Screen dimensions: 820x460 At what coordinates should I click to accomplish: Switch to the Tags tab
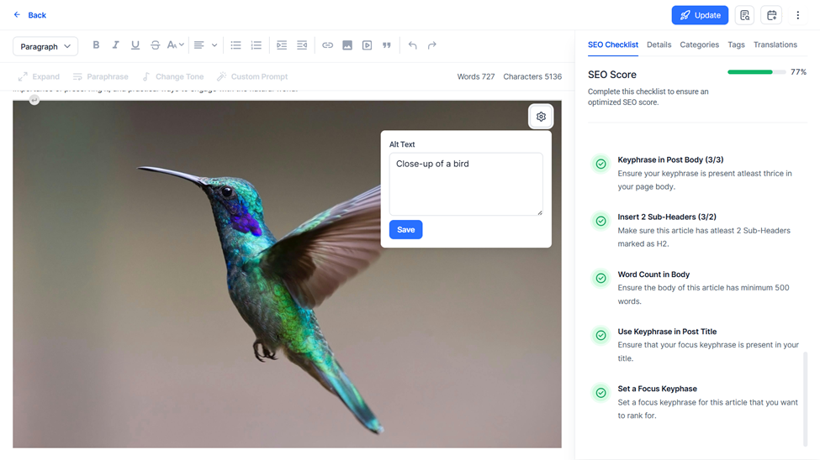click(x=736, y=44)
